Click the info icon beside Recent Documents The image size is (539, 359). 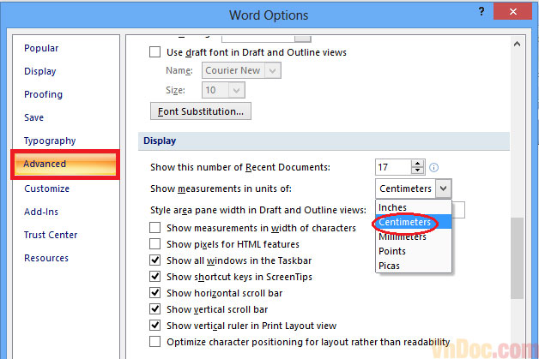point(433,167)
